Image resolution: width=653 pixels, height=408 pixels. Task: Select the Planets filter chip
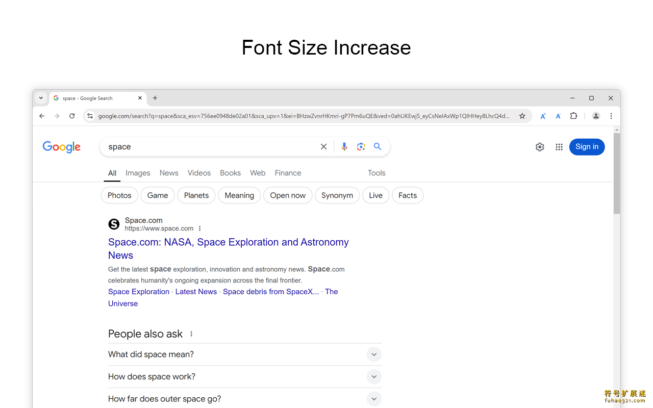(x=196, y=195)
